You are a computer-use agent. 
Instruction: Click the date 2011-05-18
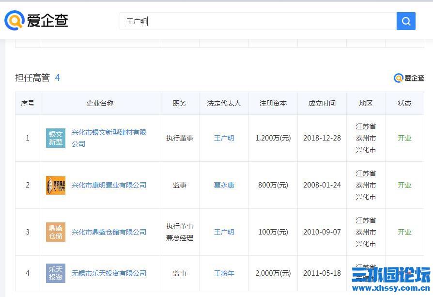tap(322, 273)
